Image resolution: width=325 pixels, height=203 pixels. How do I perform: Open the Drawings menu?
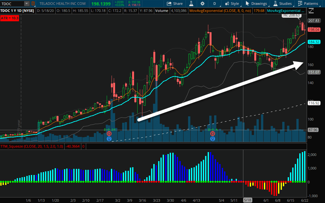click(x=256, y=4)
